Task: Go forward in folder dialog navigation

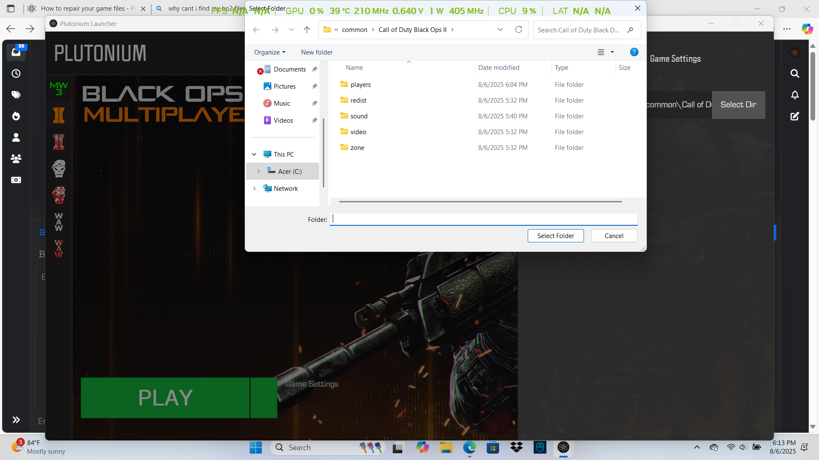Action: [275, 30]
